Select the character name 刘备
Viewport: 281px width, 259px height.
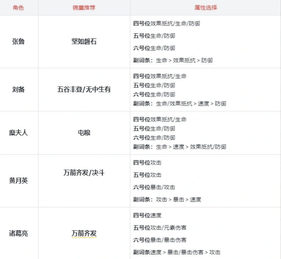point(18,90)
